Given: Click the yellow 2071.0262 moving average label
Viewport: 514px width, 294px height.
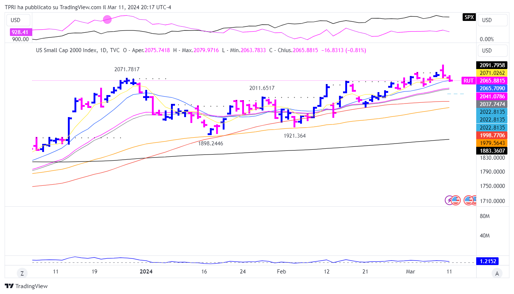Looking at the screenshot, I should [492, 73].
